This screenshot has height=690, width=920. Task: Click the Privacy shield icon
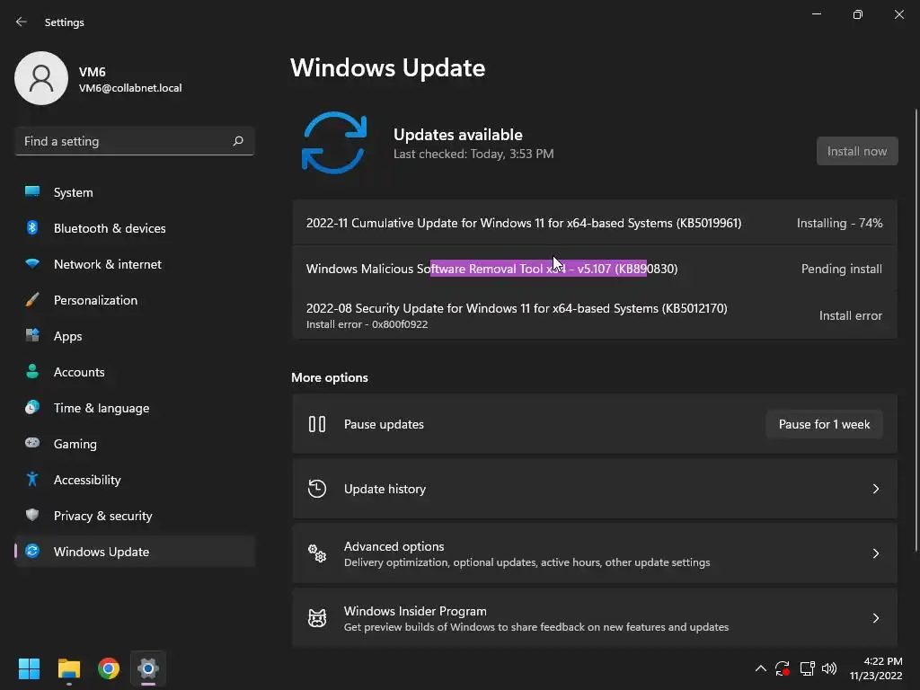pyautogui.click(x=32, y=515)
